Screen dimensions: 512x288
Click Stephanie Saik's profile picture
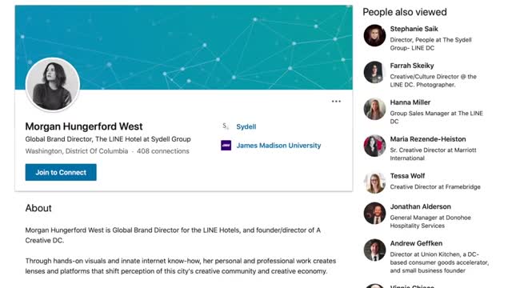(374, 35)
